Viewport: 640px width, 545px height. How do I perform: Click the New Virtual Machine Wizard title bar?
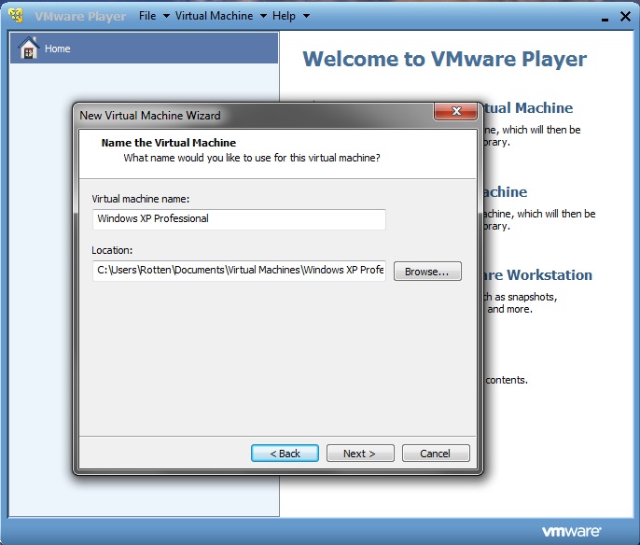[x=253, y=116]
